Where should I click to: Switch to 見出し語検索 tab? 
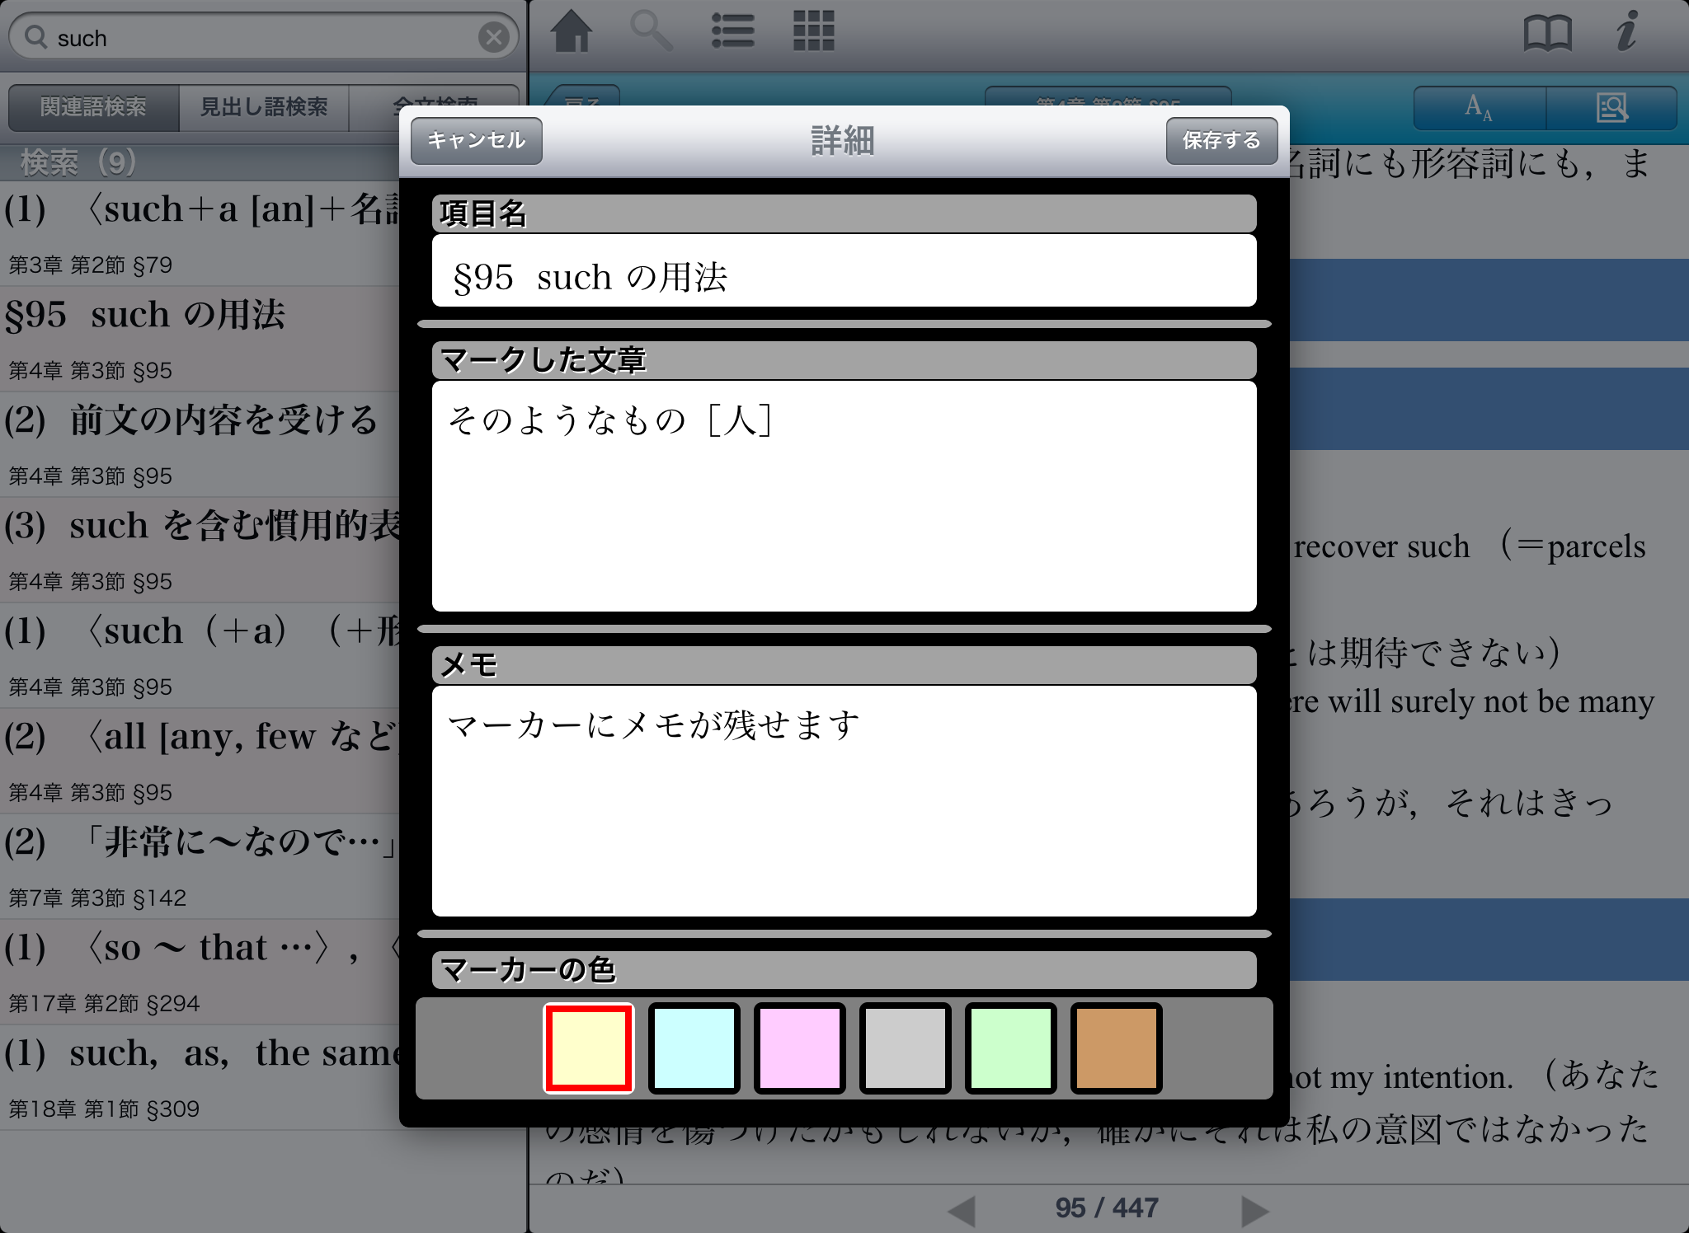point(264,107)
